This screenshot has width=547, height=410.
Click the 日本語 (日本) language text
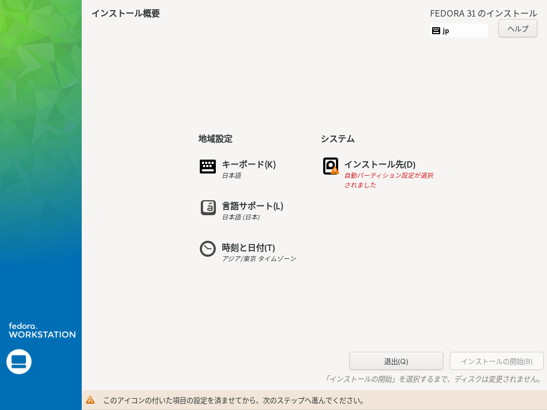241,217
